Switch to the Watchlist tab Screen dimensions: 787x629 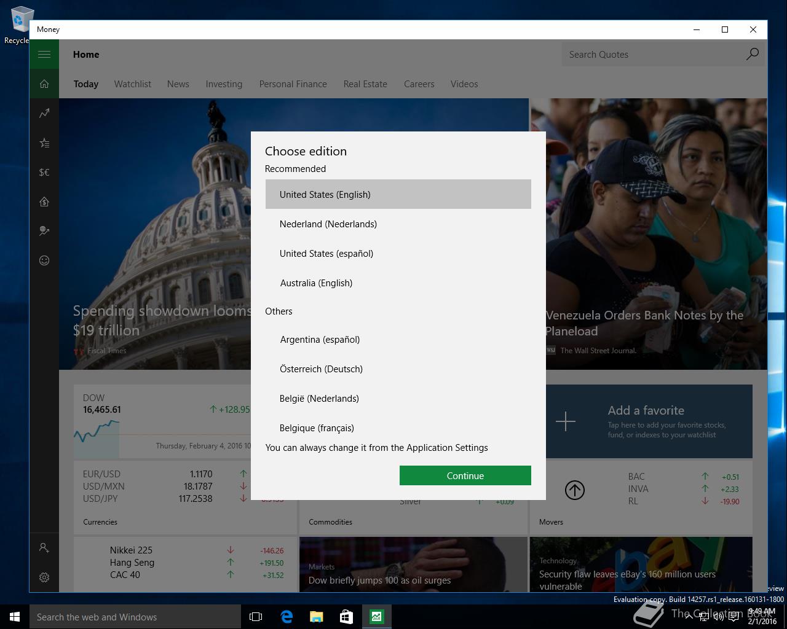(x=132, y=84)
